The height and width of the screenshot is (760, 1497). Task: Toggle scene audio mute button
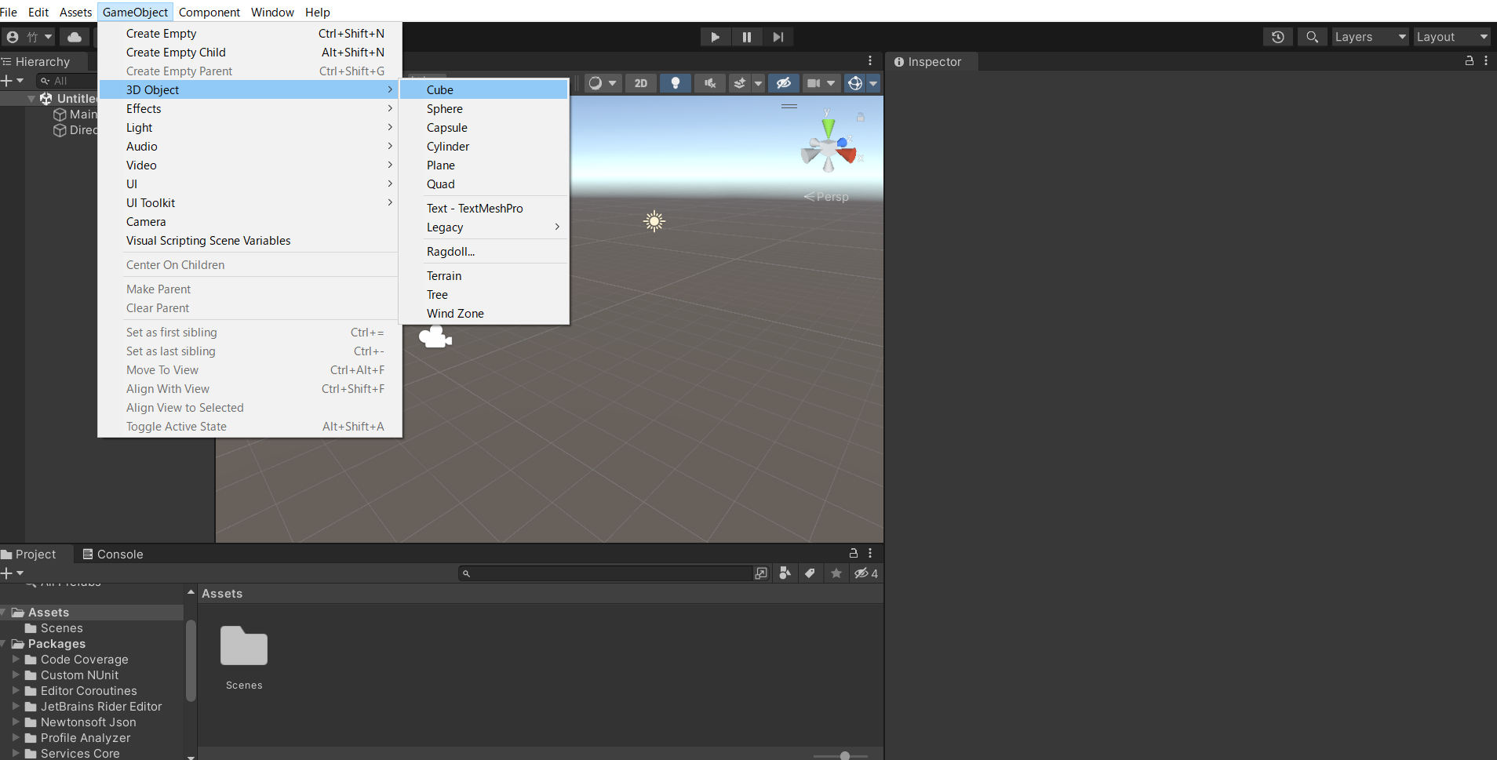point(710,83)
